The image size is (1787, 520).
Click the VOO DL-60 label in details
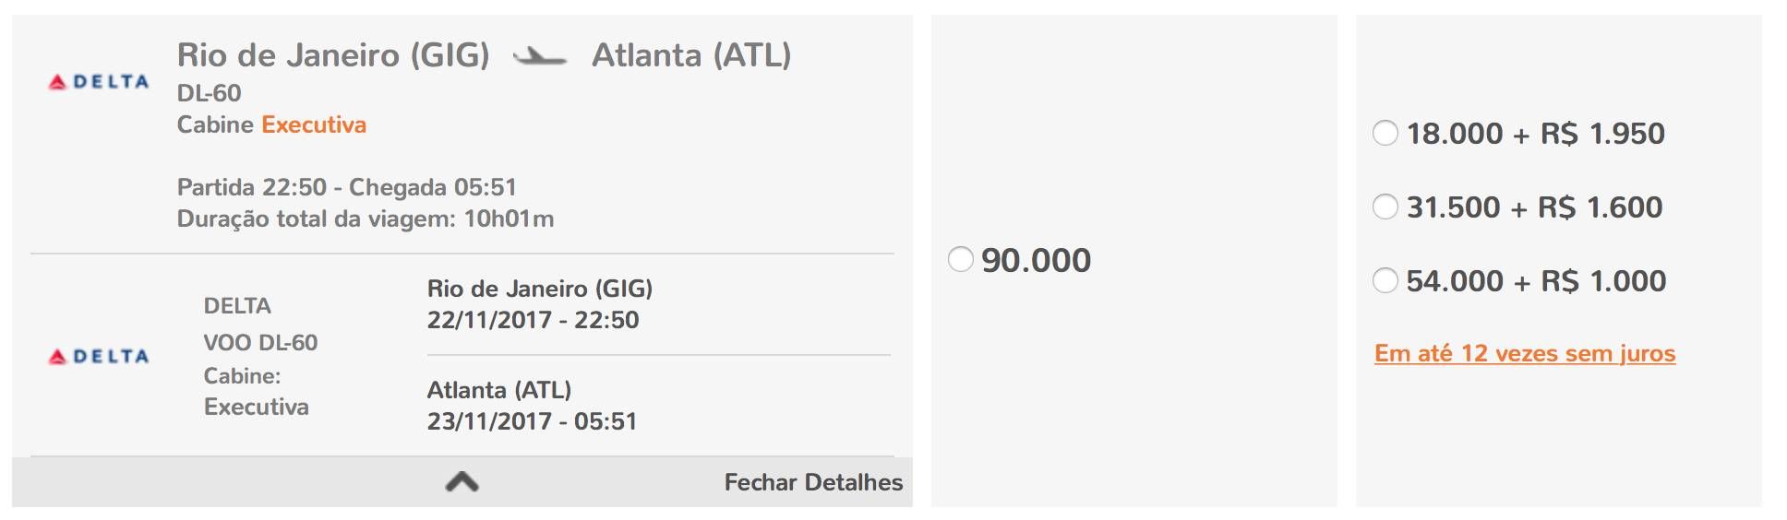260,343
